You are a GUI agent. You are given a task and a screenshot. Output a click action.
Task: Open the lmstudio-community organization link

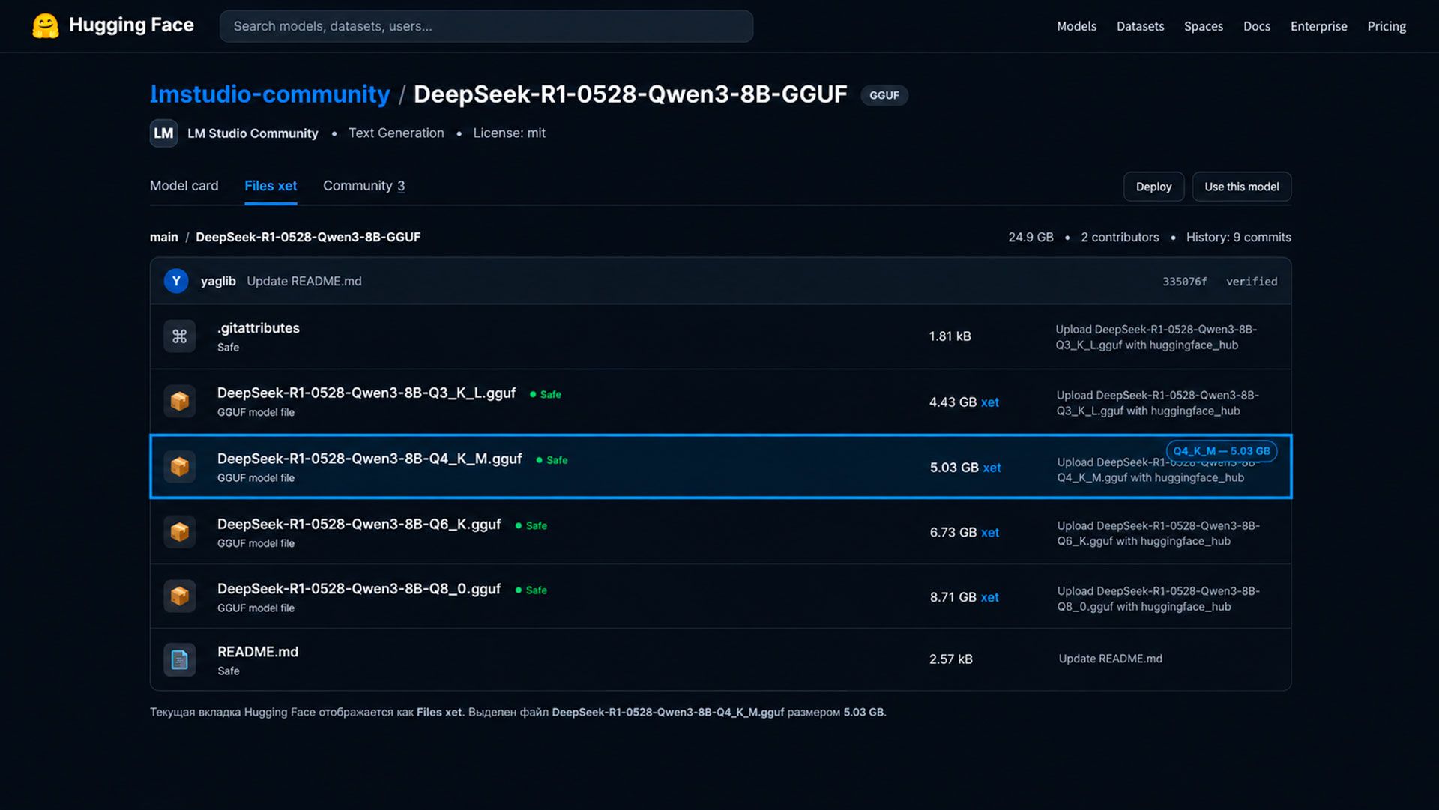[270, 94]
